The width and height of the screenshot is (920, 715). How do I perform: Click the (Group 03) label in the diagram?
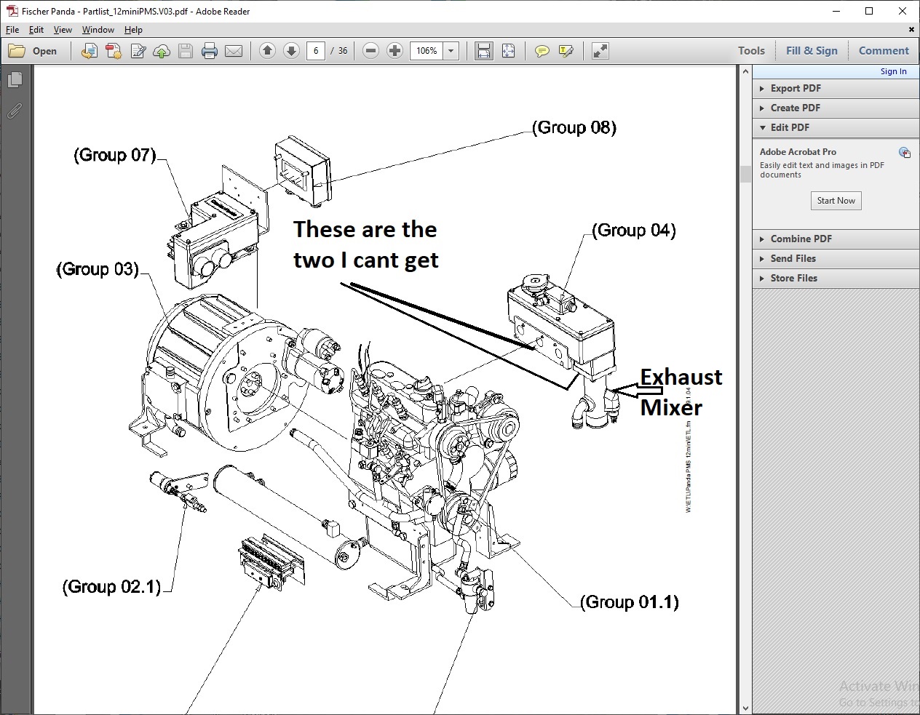[98, 269]
